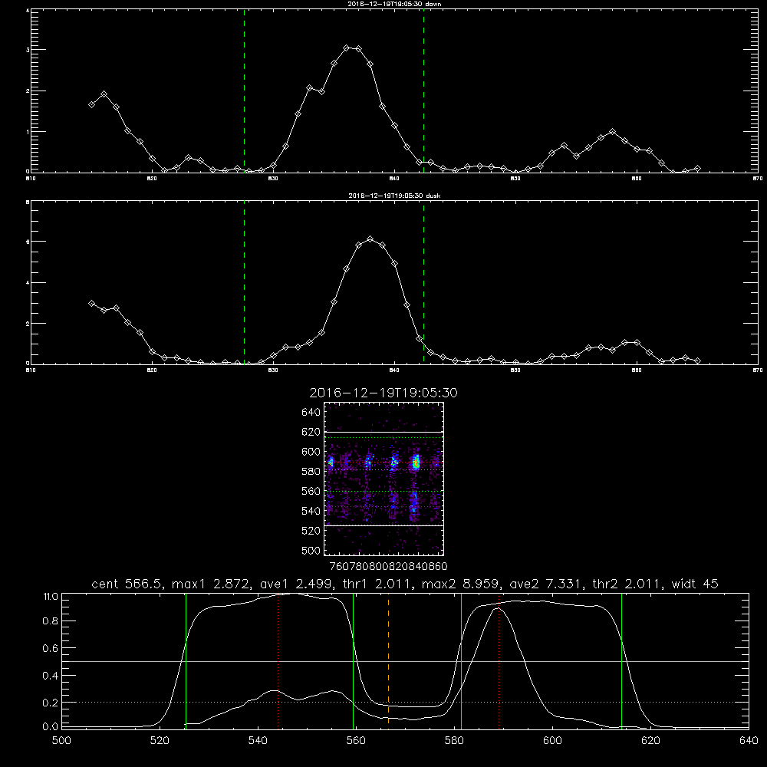Click the "580" label on the spectral image y-axis
Screen dimensions: 767x767
pyautogui.click(x=311, y=472)
